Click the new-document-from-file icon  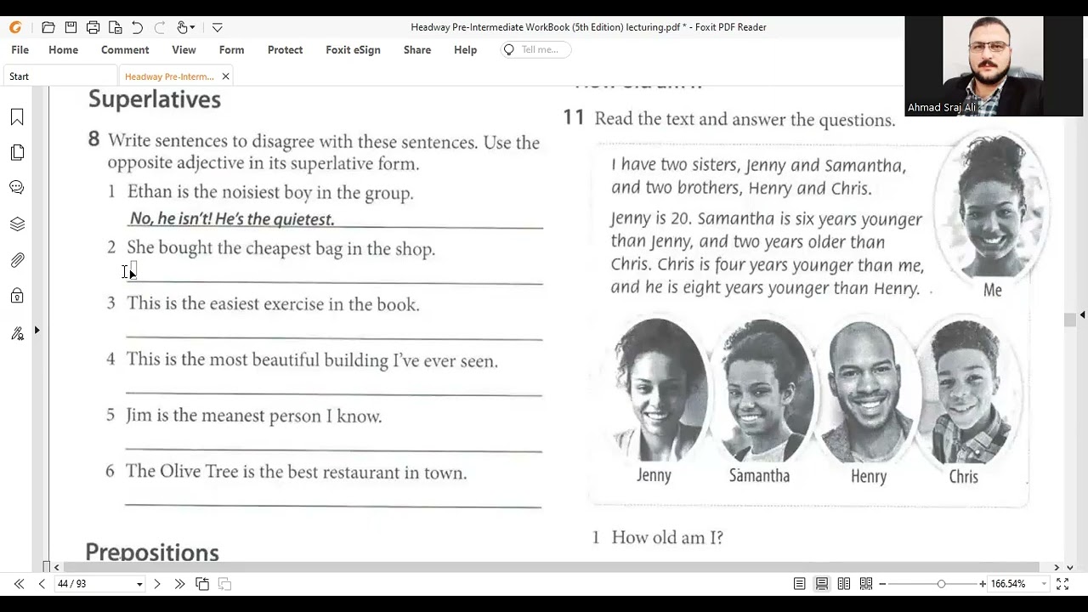[x=115, y=27]
